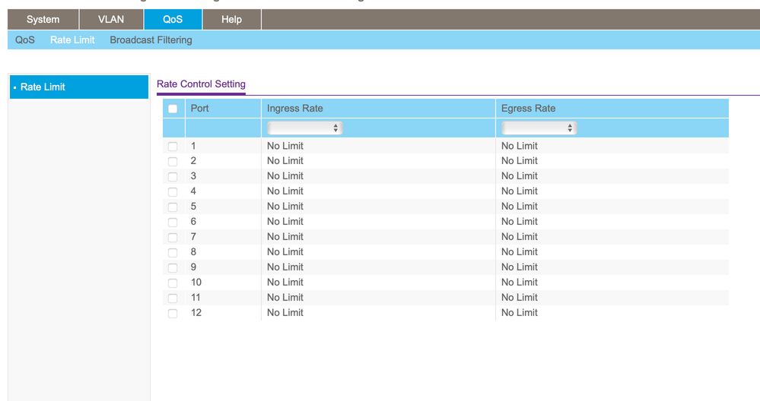Viewport: 760px width, 401px height.
Task: Click the Egress Rate value for port 6
Action: tap(520, 222)
